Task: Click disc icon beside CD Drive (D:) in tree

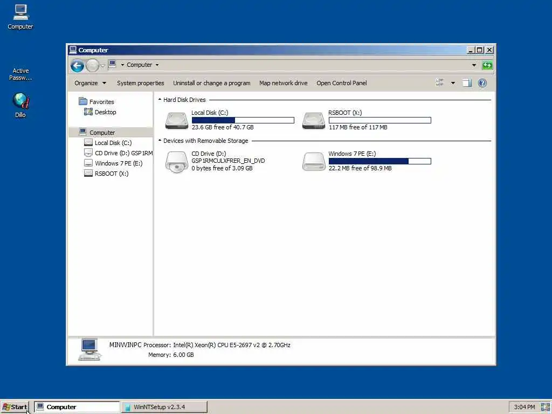Action: click(88, 153)
